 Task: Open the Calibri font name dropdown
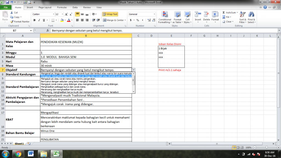[54, 14]
